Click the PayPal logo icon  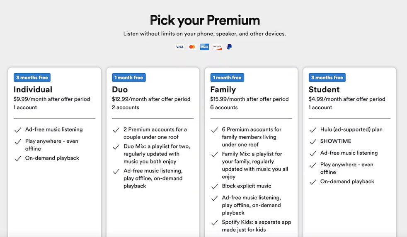click(x=229, y=47)
